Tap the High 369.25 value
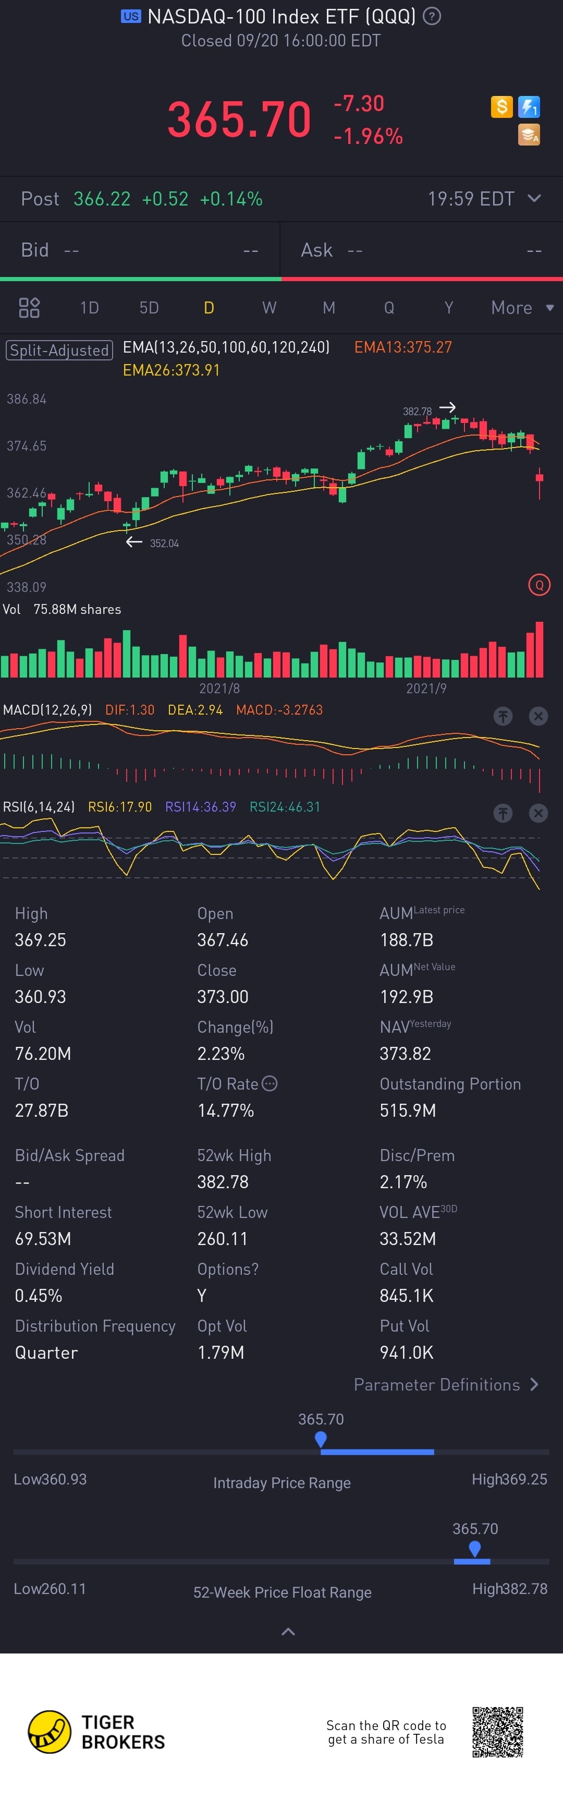This screenshot has height=1811, width=563. pos(40,940)
